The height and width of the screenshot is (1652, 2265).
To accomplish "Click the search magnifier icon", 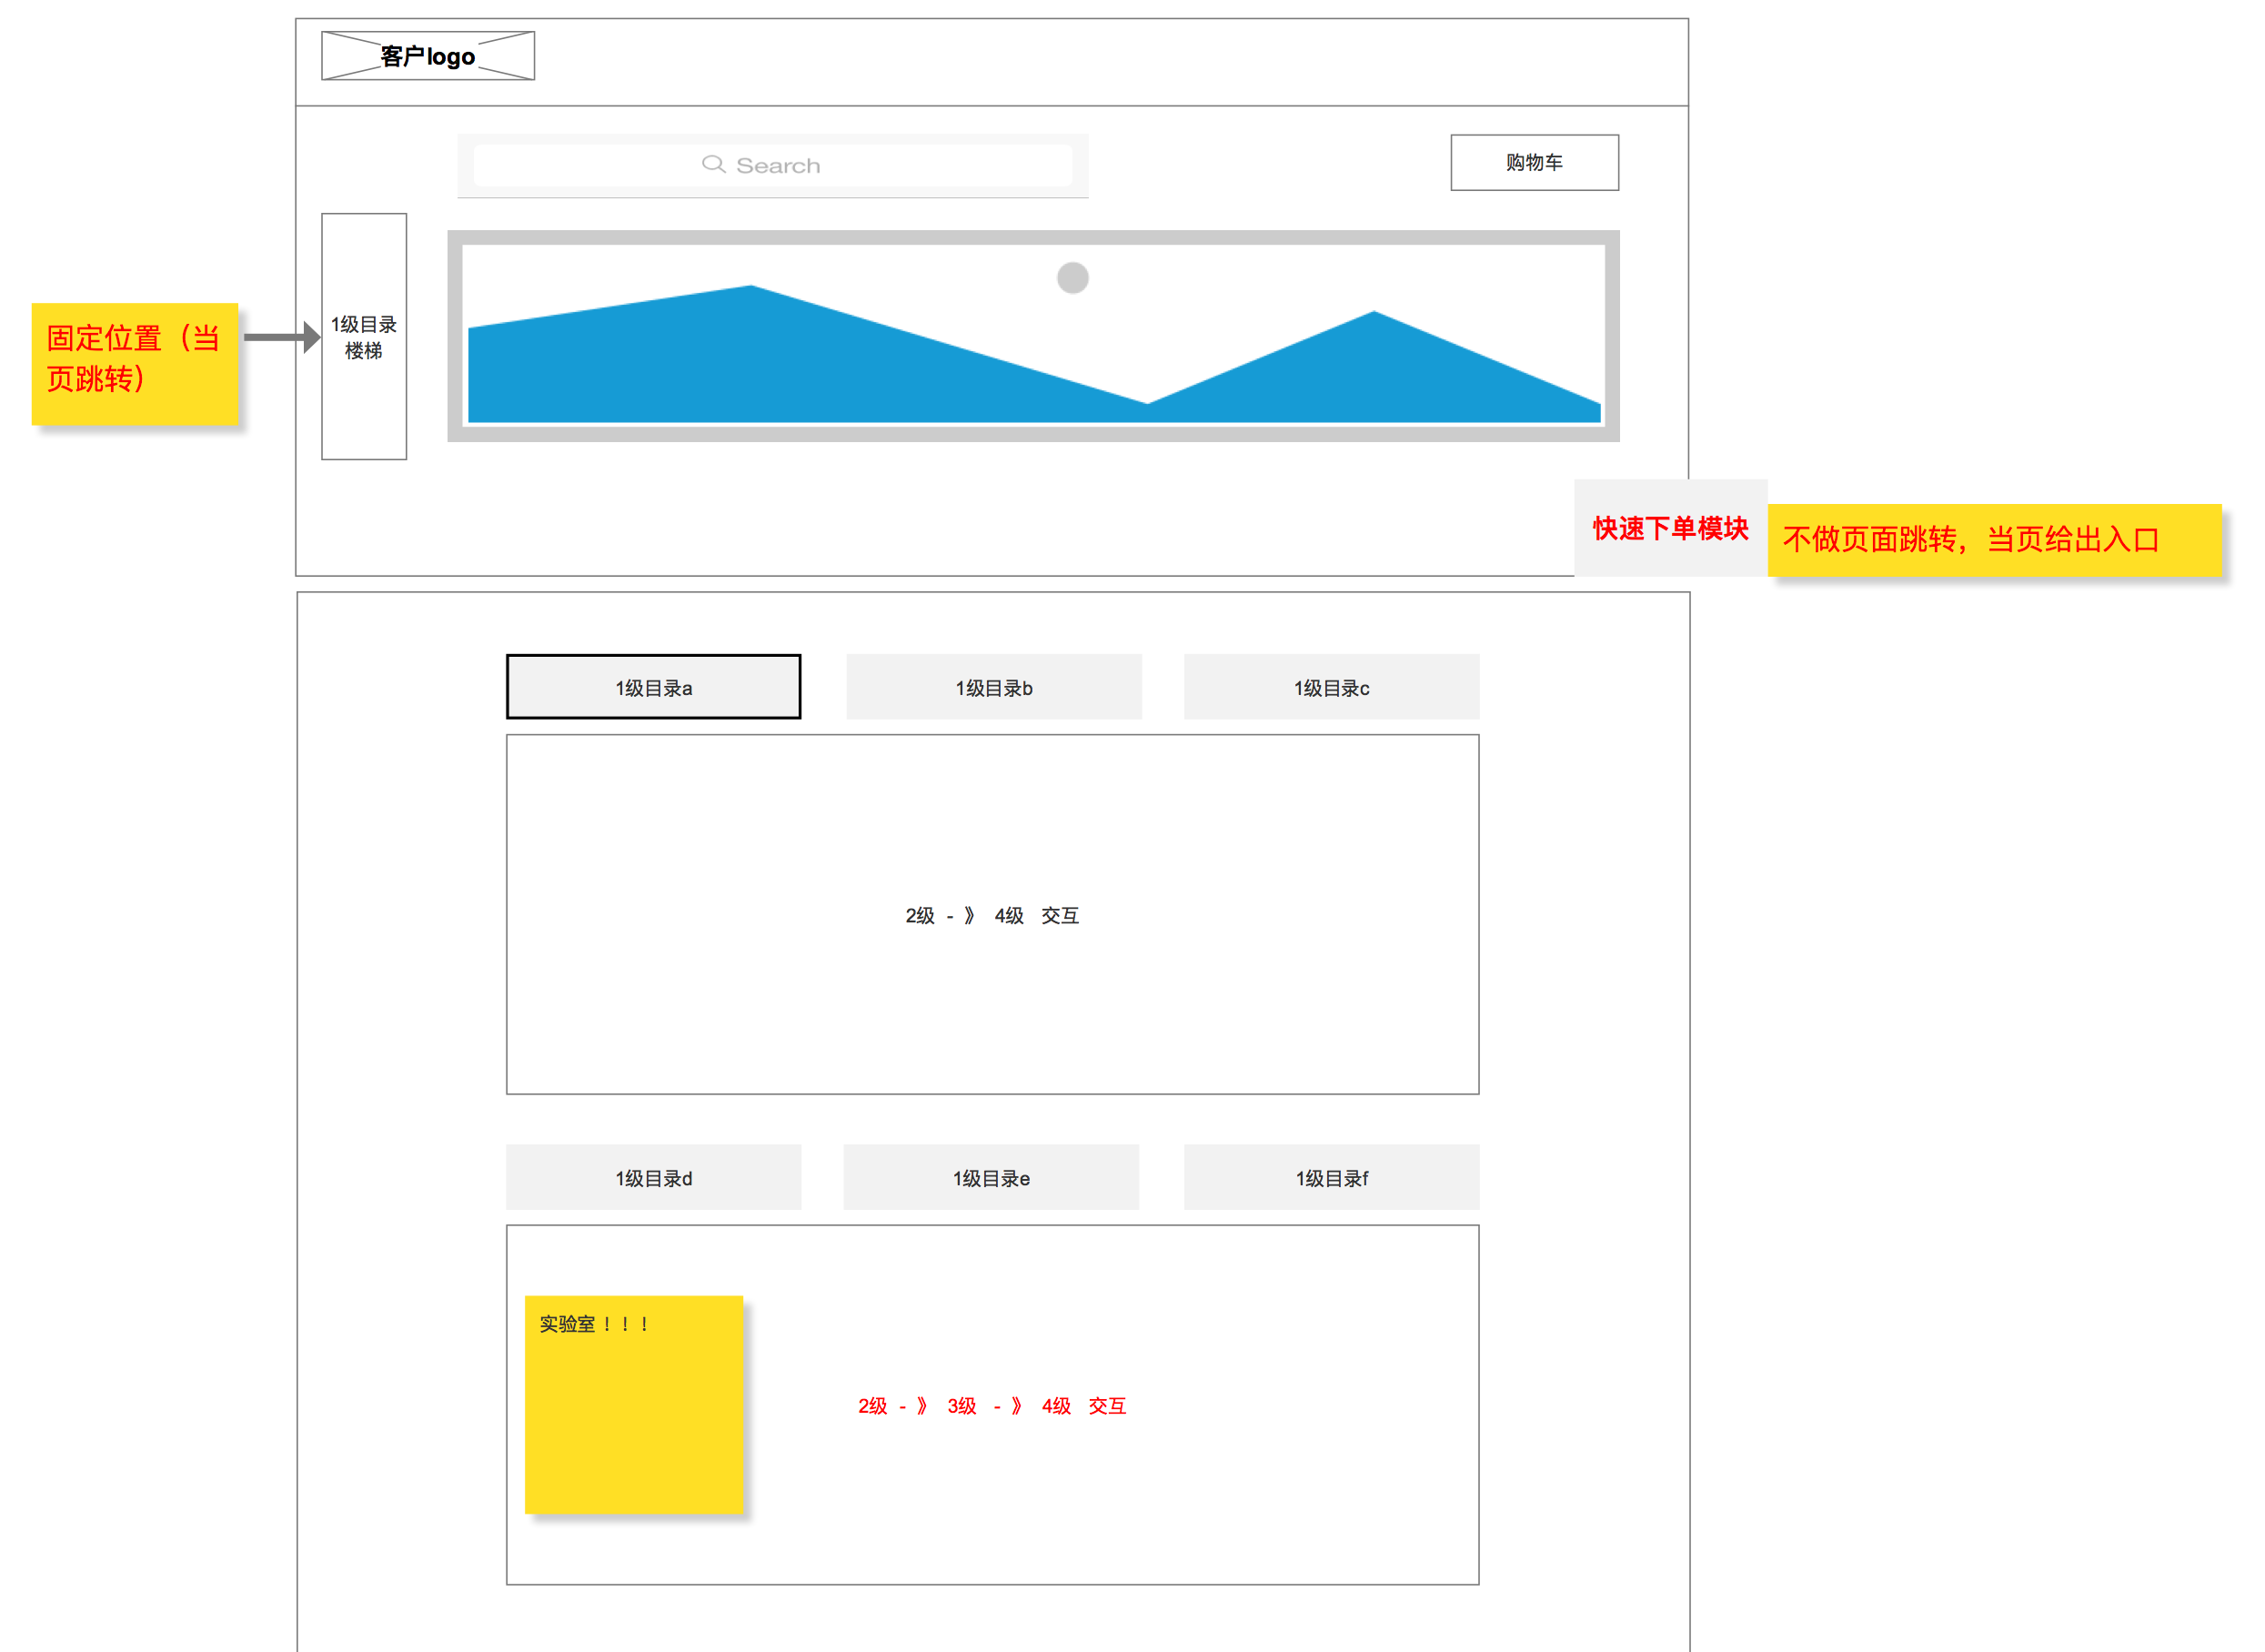I will pos(713,164).
